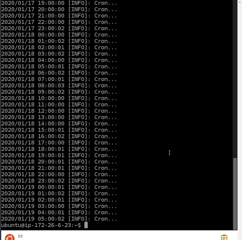Click the 2020/01/19 00:00:01 log entry
The width and height of the screenshot is (242, 240).
pyautogui.click(x=59, y=187)
